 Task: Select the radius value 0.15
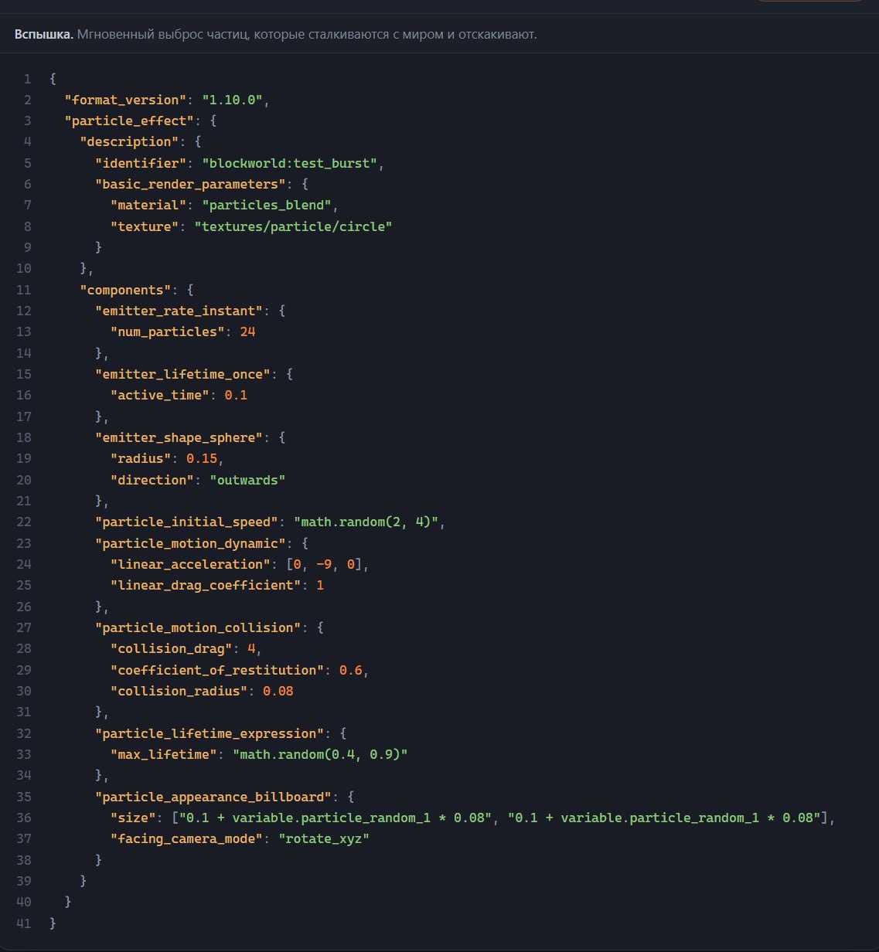click(x=202, y=458)
